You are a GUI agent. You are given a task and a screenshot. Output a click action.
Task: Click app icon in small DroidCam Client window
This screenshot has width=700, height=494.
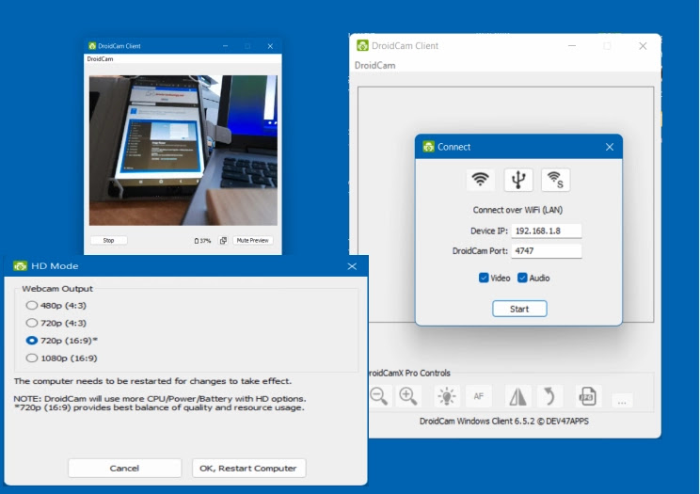coord(92,45)
